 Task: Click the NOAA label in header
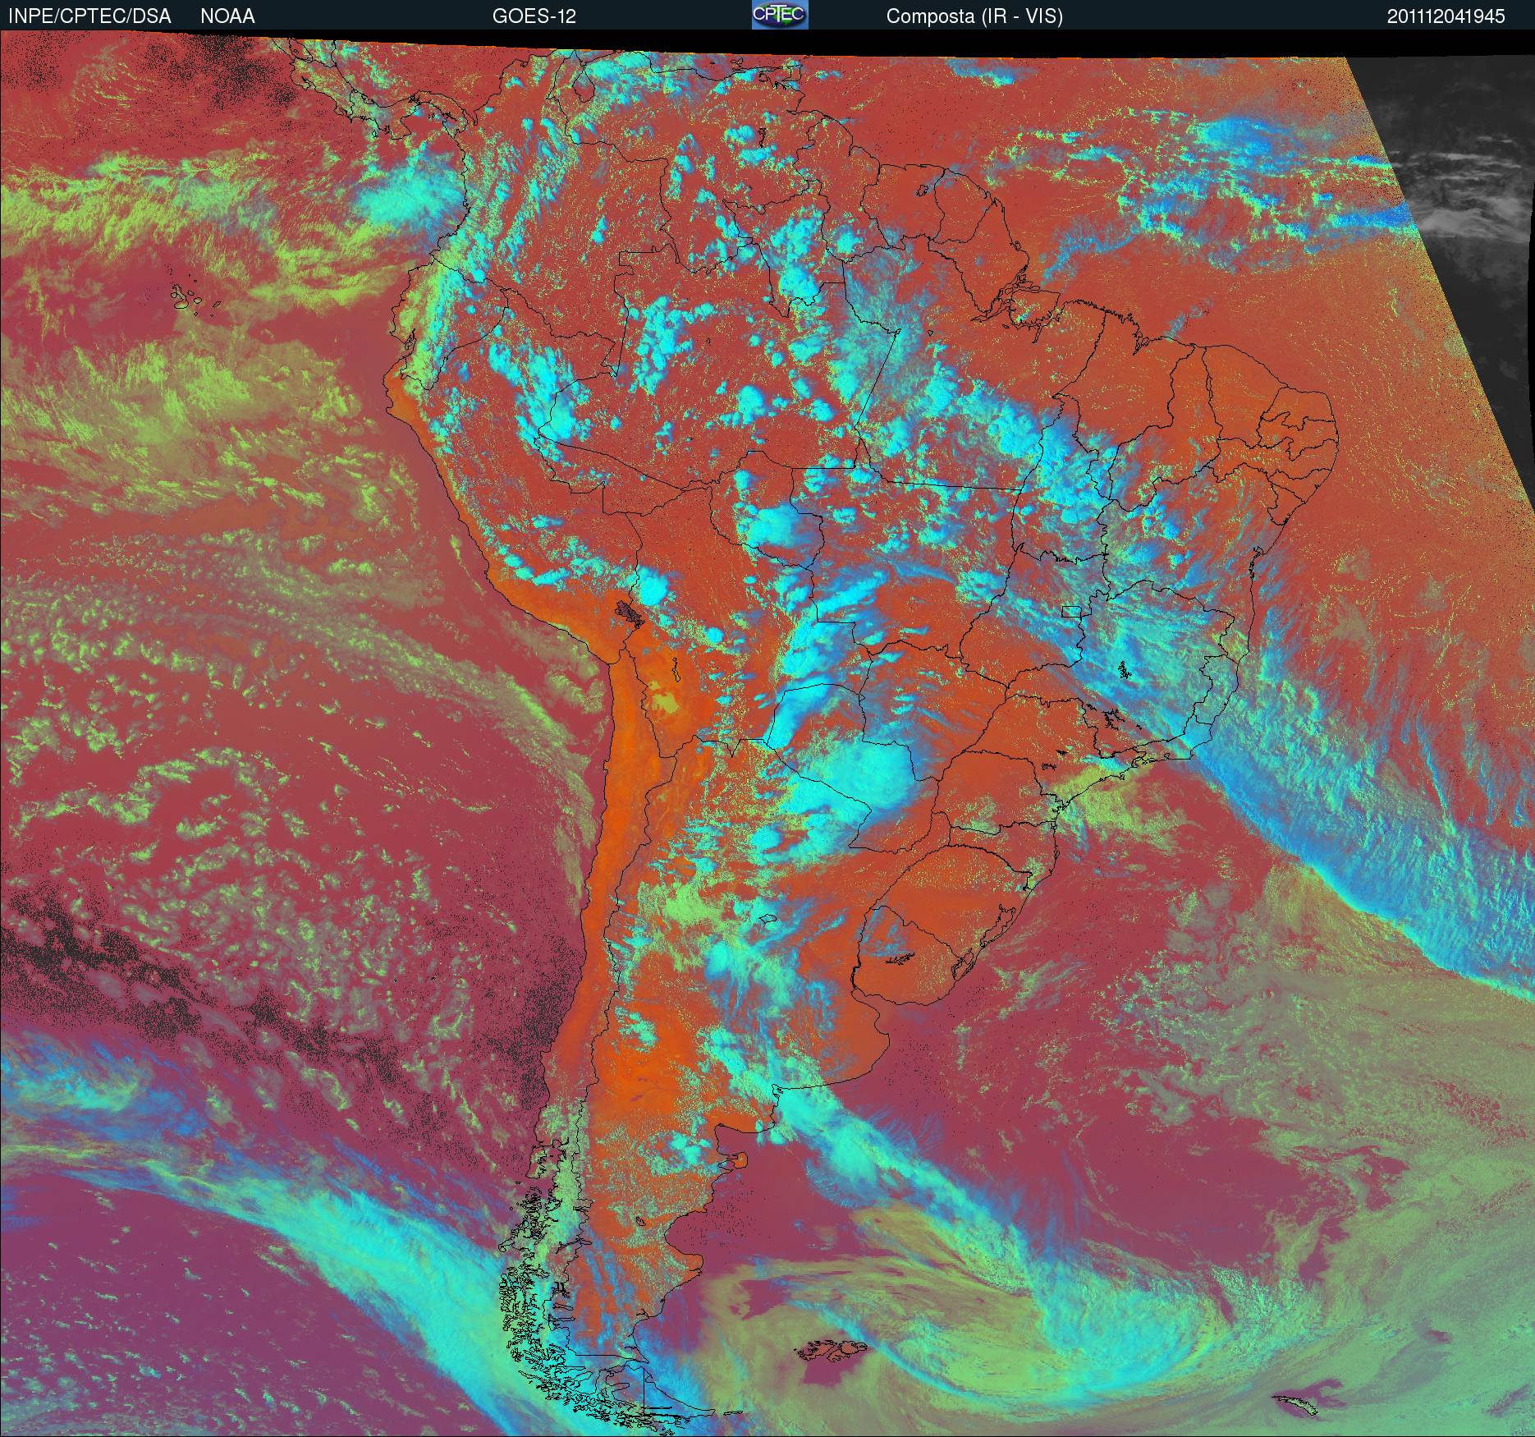click(x=227, y=16)
